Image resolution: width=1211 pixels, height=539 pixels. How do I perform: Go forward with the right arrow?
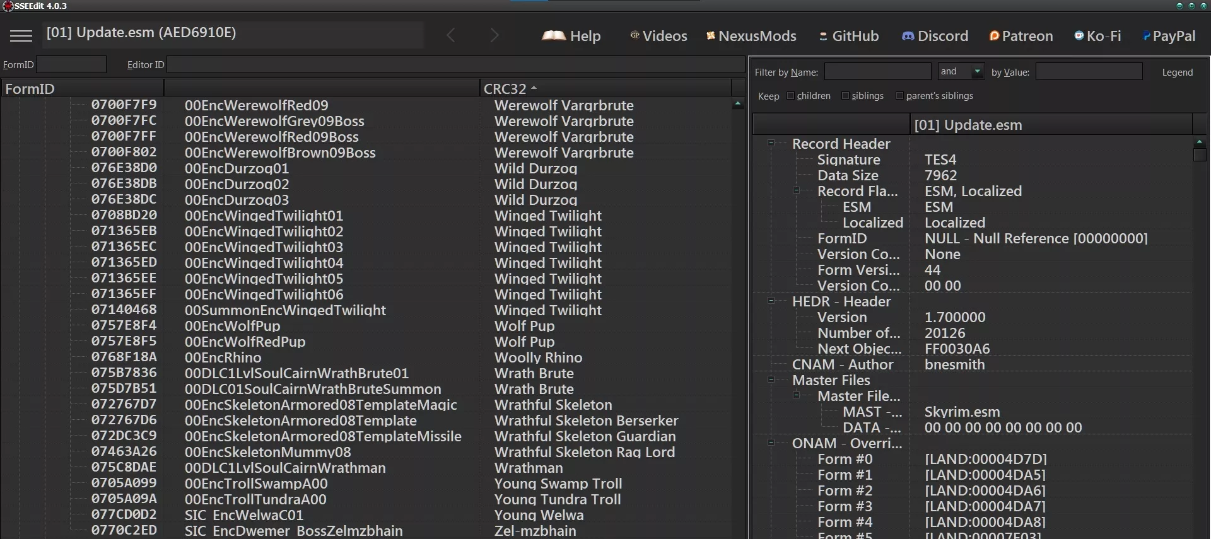pos(494,35)
